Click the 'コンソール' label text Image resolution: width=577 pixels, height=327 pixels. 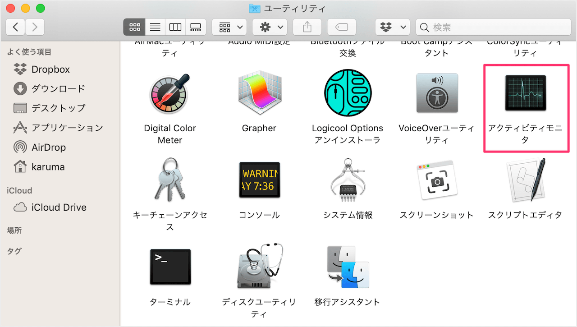click(x=259, y=215)
